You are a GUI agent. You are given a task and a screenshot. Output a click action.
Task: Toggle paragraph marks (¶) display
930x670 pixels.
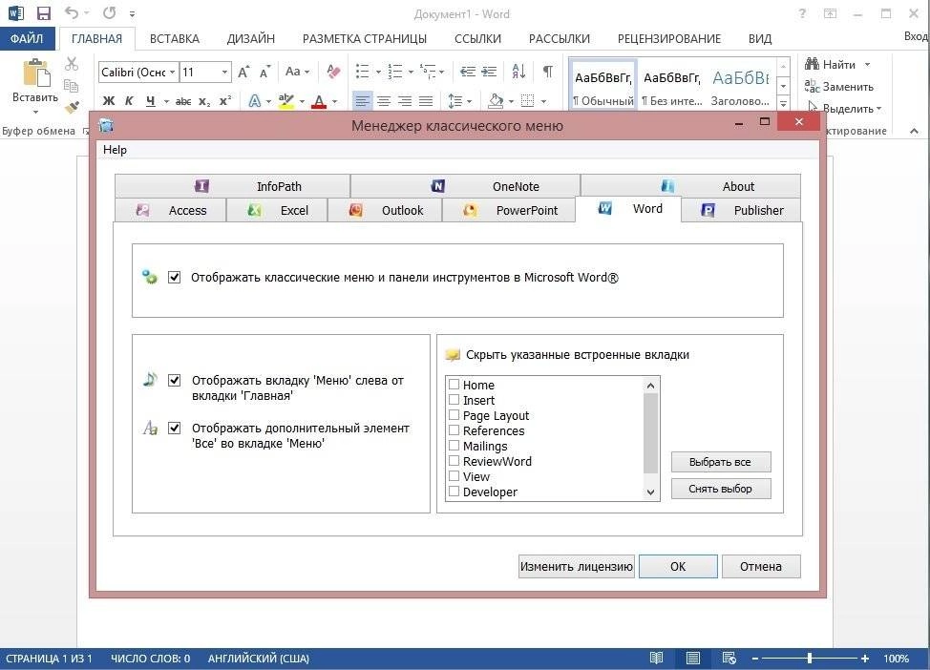(x=547, y=72)
